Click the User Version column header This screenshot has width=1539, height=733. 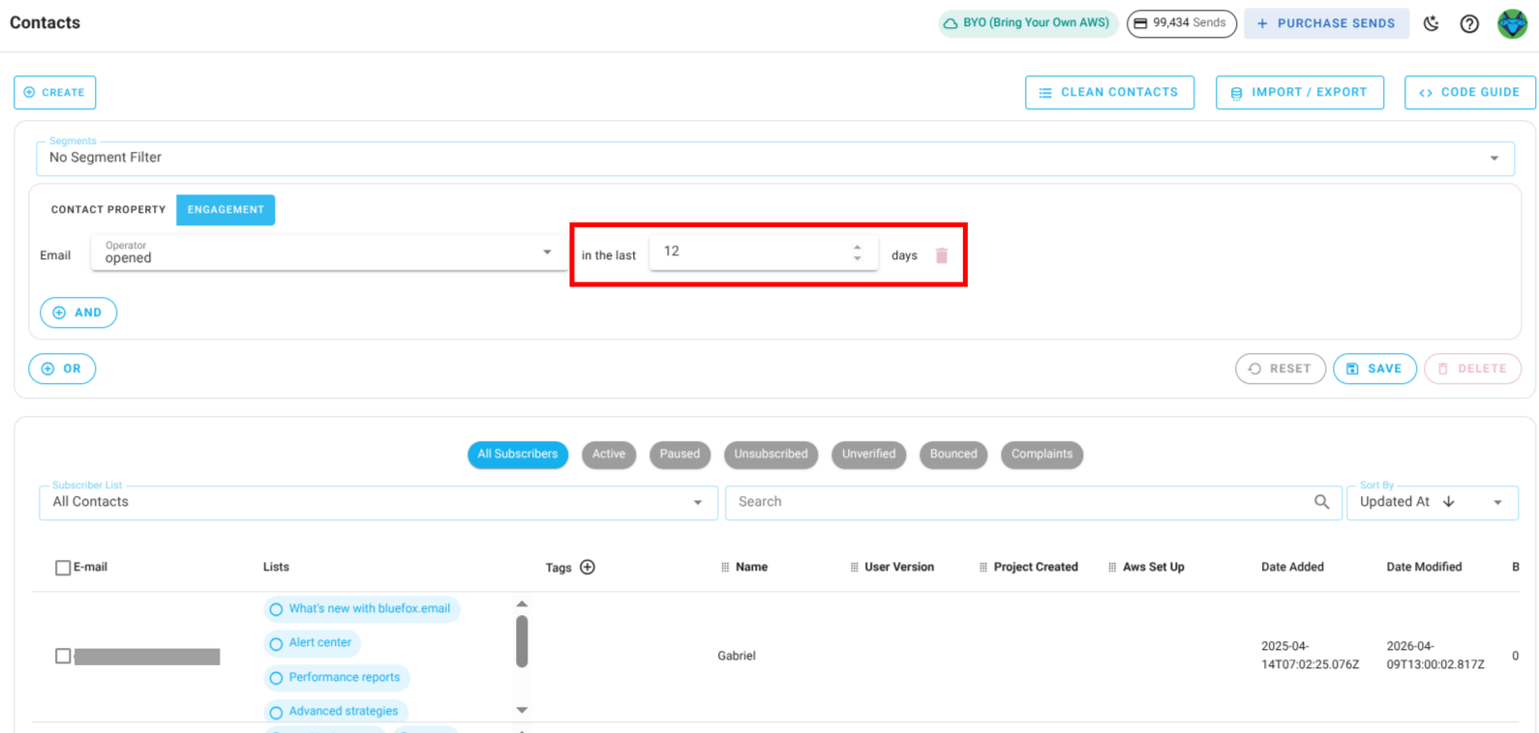[x=899, y=568]
